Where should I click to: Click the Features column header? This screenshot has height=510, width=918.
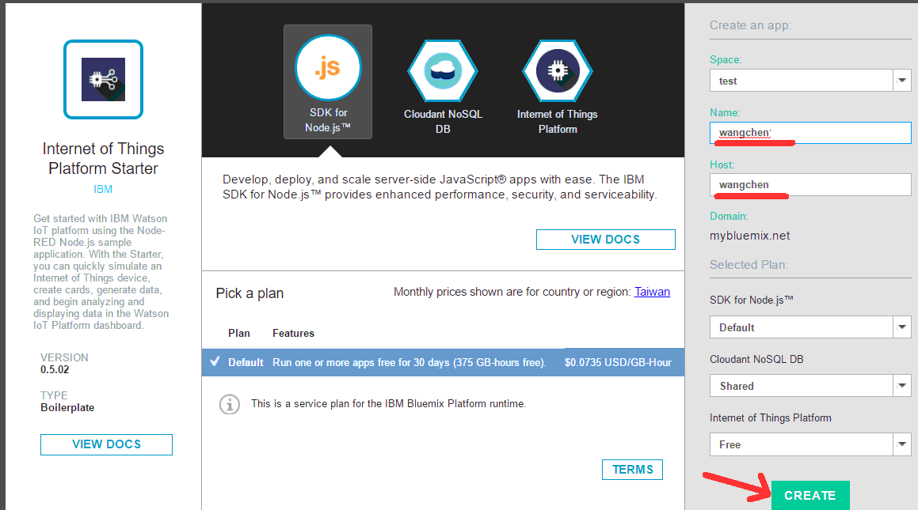click(293, 333)
